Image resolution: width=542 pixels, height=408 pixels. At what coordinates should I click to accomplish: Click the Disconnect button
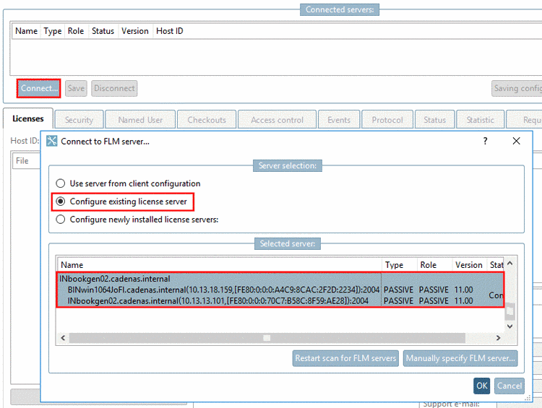point(114,88)
